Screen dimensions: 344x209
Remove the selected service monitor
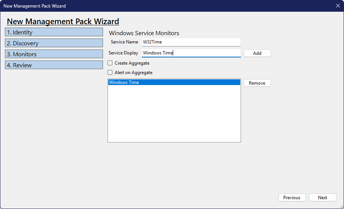257,83
